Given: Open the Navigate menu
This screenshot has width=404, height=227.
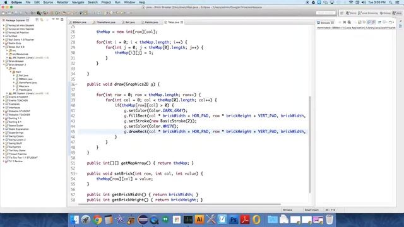Looking at the screenshot, I should pyautogui.click(x=78, y=3).
